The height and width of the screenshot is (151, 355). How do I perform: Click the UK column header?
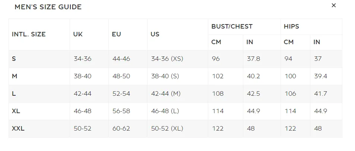[x=78, y=34]
